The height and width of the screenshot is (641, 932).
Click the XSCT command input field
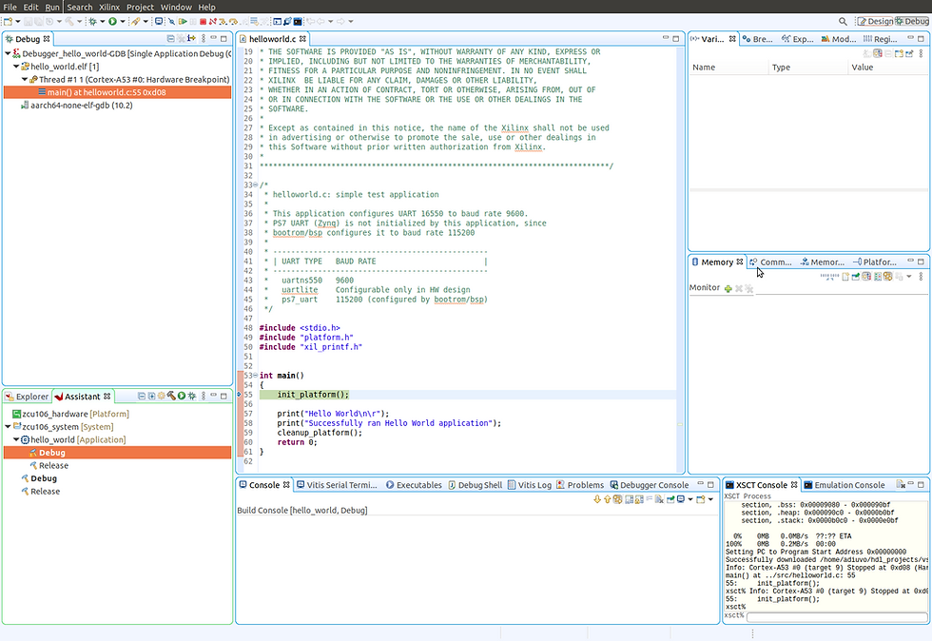point(836,616)
